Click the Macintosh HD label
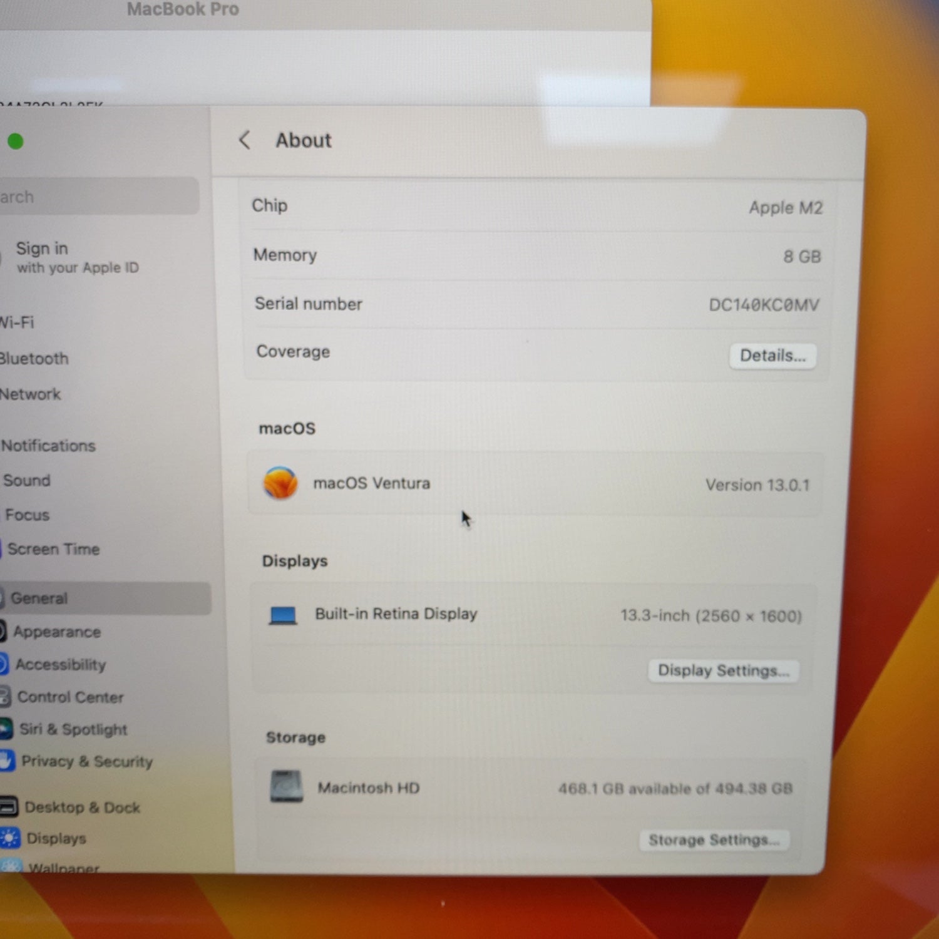 pyautogui.click(x=369, y=788)
